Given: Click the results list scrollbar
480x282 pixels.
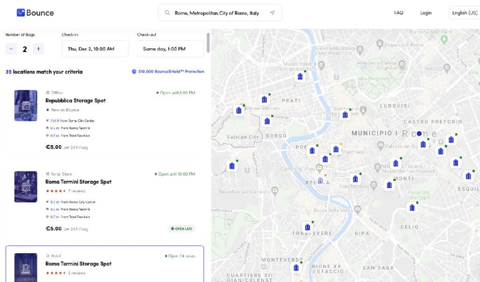Looking at the screenshot, I should click(x=208, y=42).
